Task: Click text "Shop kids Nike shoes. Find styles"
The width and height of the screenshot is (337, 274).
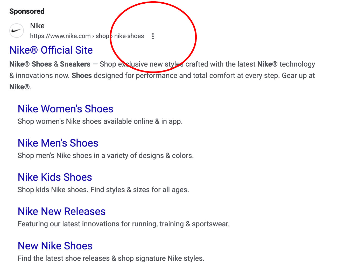Action: (x=71, y=190)
